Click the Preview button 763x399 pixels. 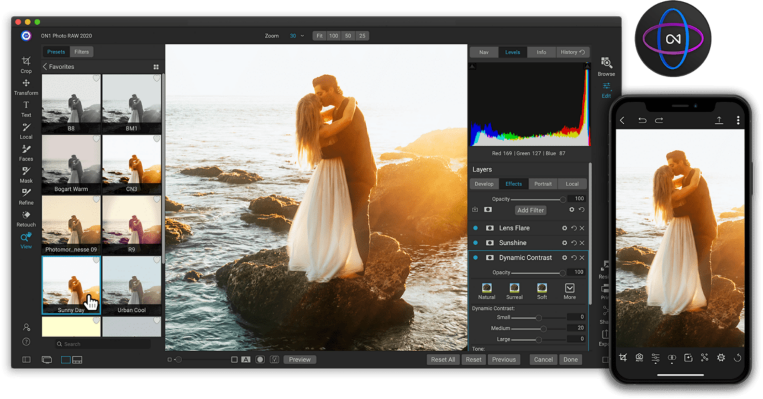pyautogui.click(x=300, y=360)
